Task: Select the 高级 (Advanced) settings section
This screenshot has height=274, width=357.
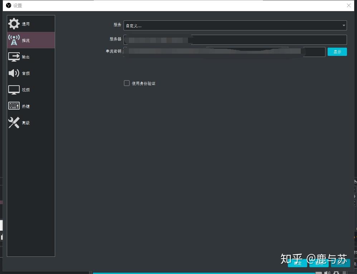Action: pyautogui.click(x=31, y=123)
